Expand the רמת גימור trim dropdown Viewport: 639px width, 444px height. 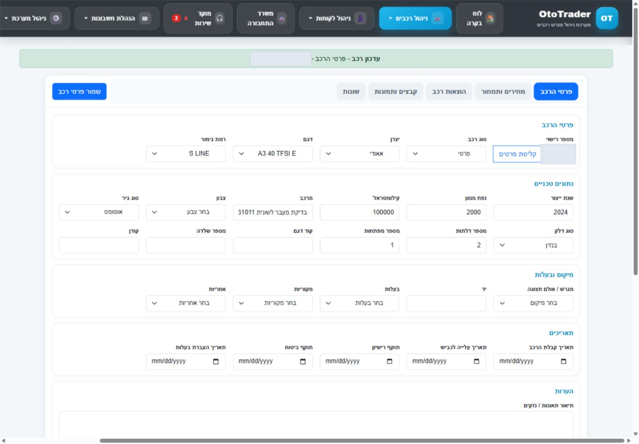(x=186, y=154)
